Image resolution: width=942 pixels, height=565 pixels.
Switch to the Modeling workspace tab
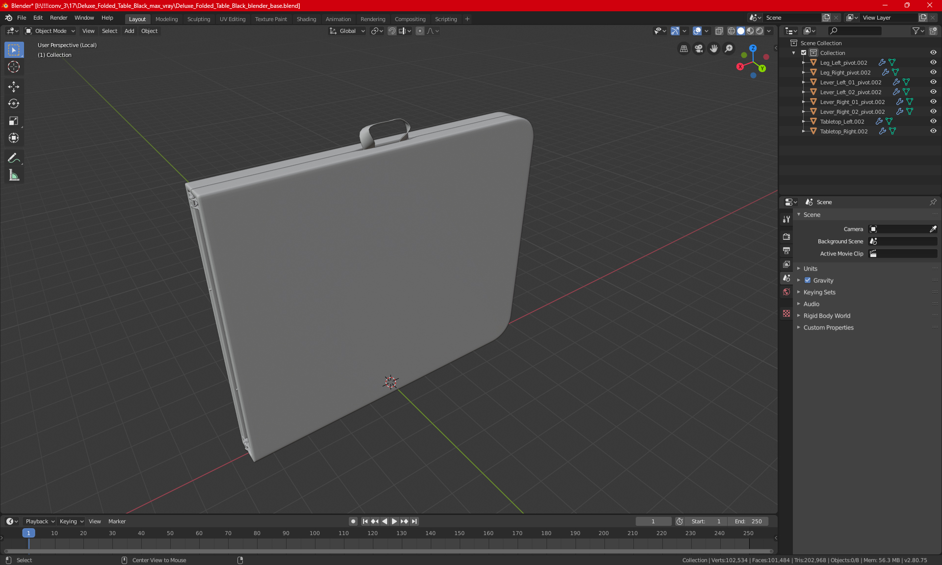pyautogui.click(x=166, y=19)
